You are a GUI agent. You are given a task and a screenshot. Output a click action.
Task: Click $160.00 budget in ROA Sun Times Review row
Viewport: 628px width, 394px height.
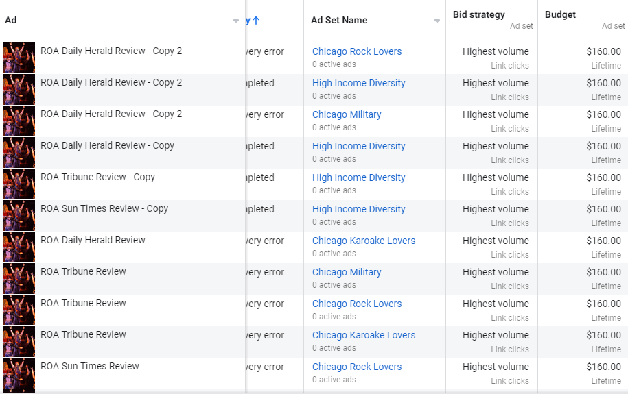coord(603,367)
